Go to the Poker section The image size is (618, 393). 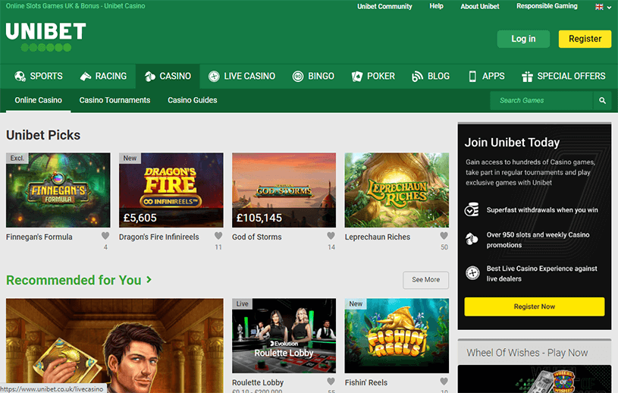[x=373, y=76]
